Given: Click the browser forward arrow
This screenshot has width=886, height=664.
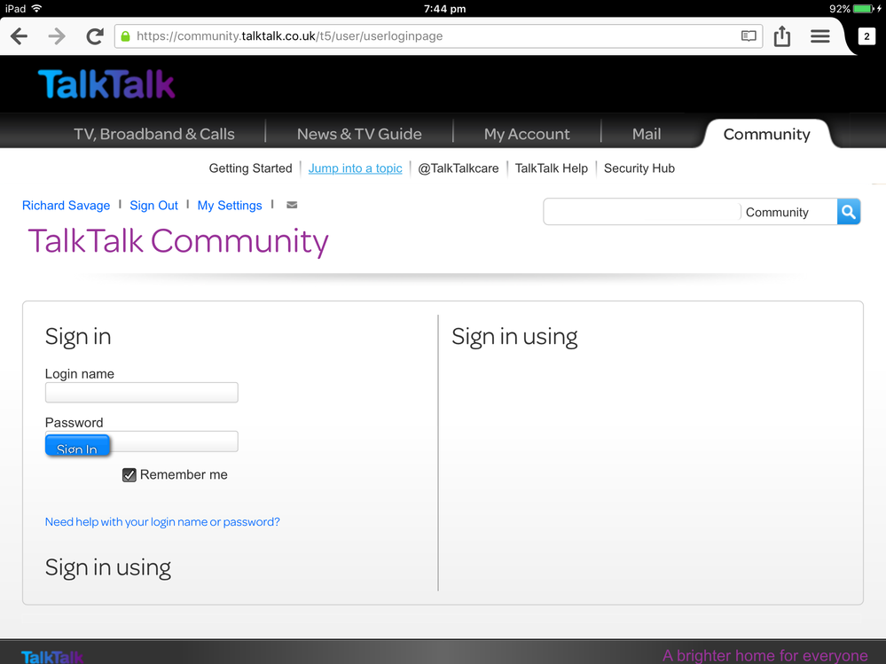Looking at the screenshot, I should click(x=57, y=36).
